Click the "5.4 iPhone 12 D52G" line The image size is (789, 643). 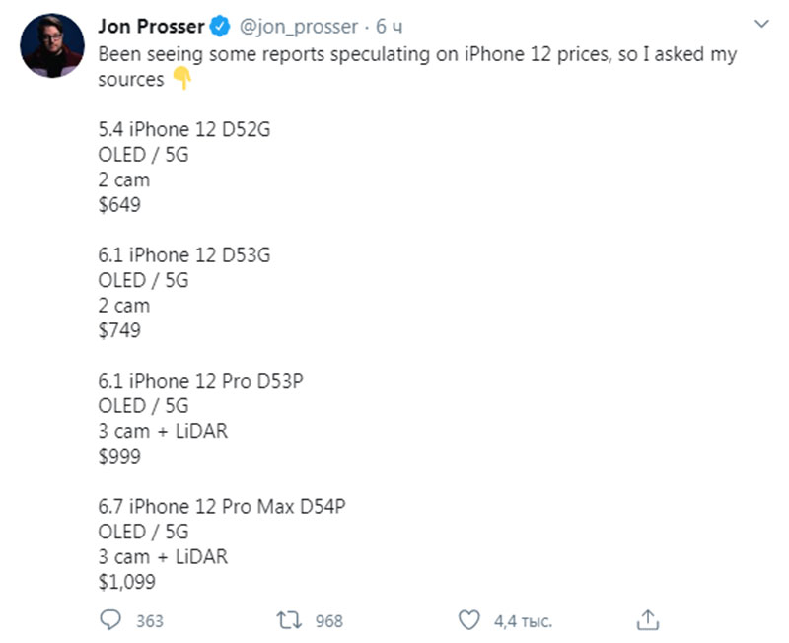183,129
